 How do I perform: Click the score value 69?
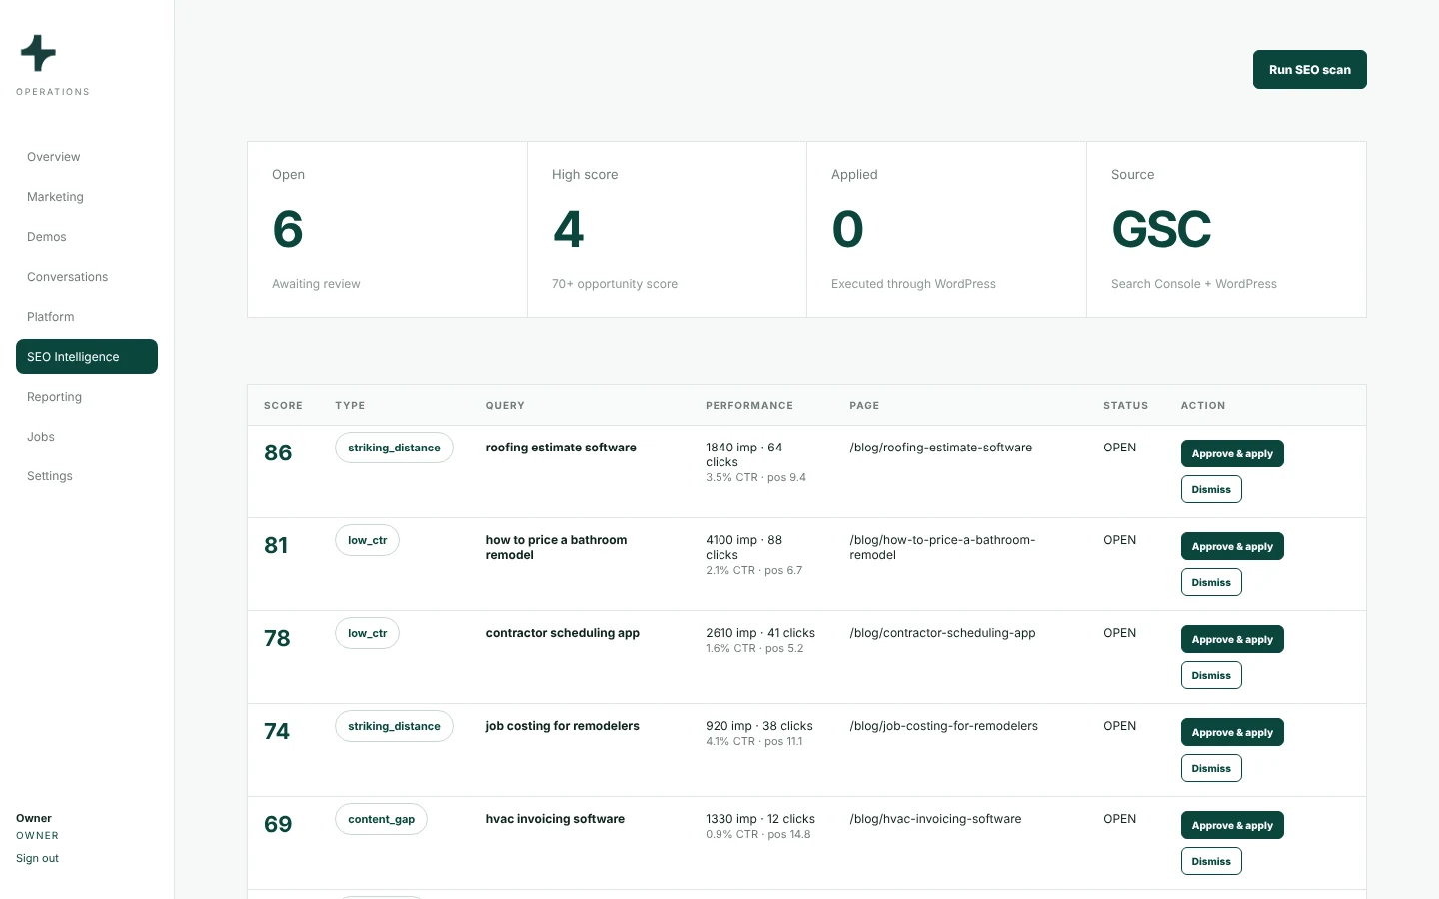click(278, 825)
